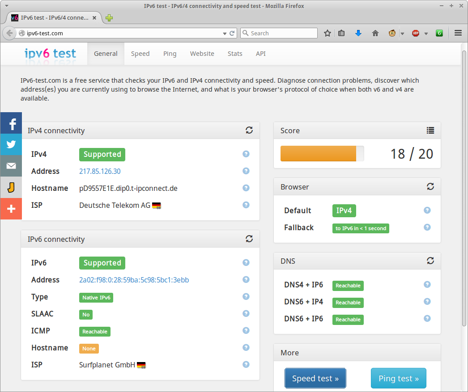Open a new tab with plus button
The image size is (468, 392).
[109, 18]
